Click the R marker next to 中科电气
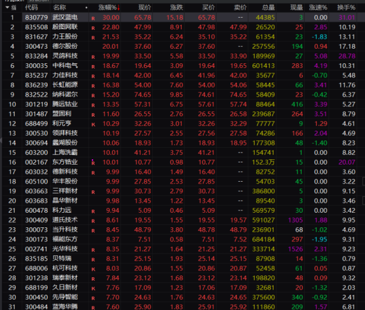 coord(93,65)
